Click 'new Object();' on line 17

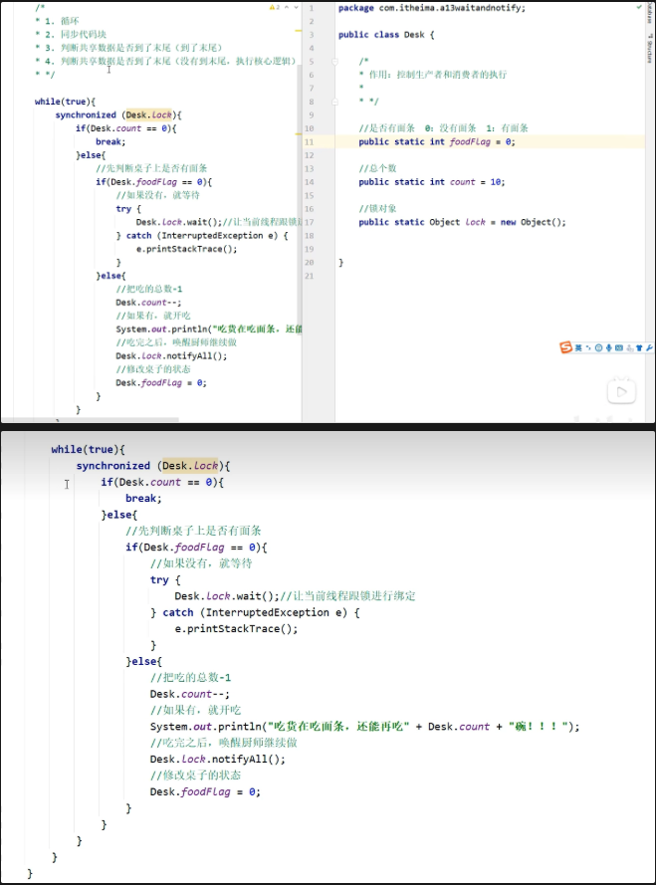533,222
